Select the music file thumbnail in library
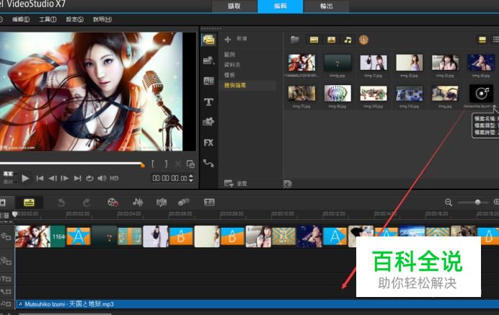 [481, 93]
